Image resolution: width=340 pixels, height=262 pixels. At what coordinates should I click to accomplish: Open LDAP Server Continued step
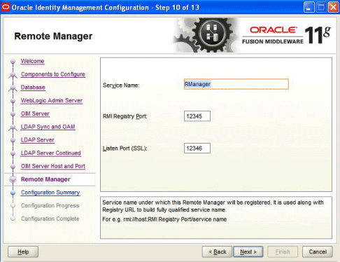click(50, 153)
